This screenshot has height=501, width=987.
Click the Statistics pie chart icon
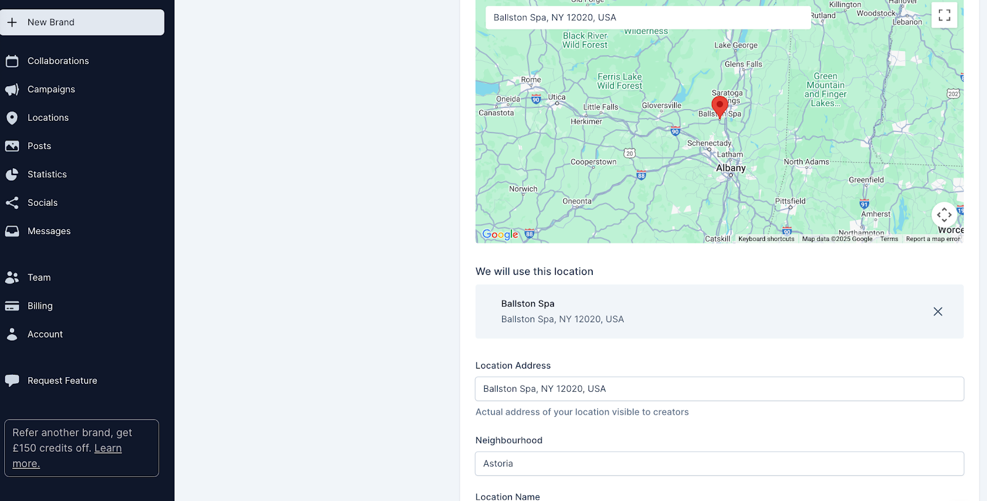click(x=12, y=174)
